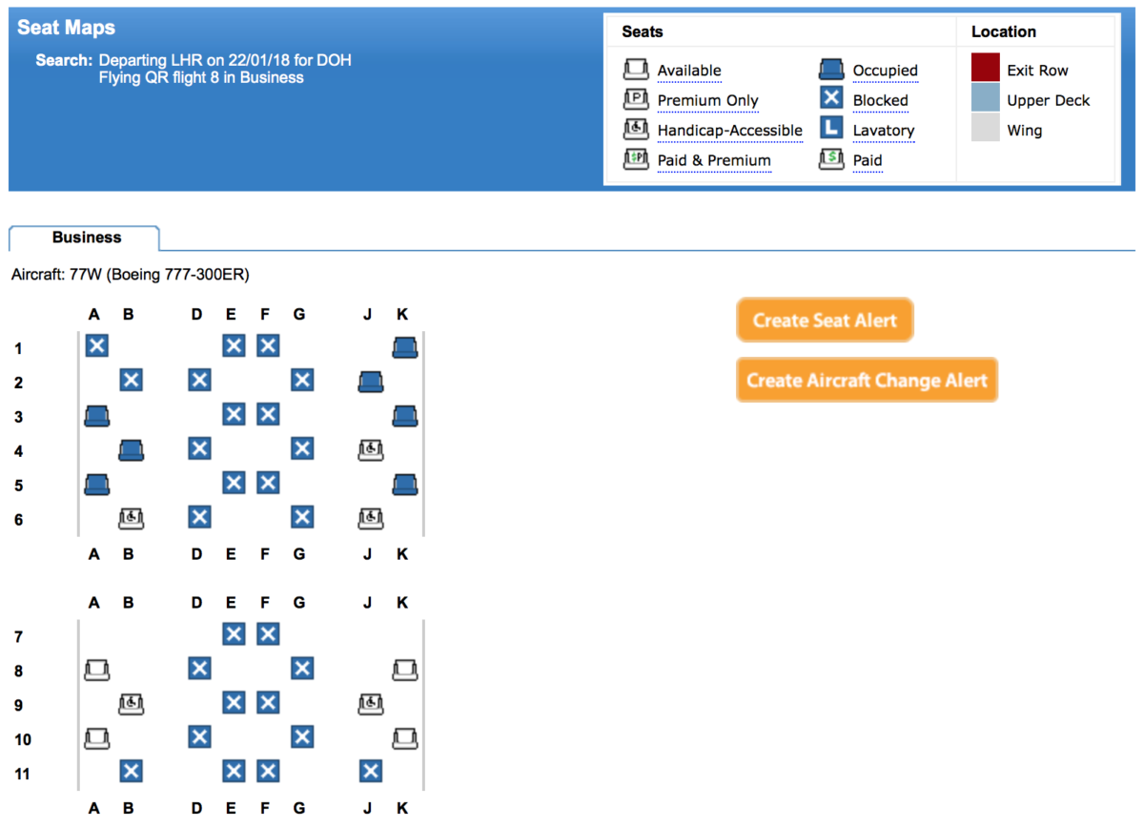
Task: Click occupied seat 4B
Action: (131, 449)
